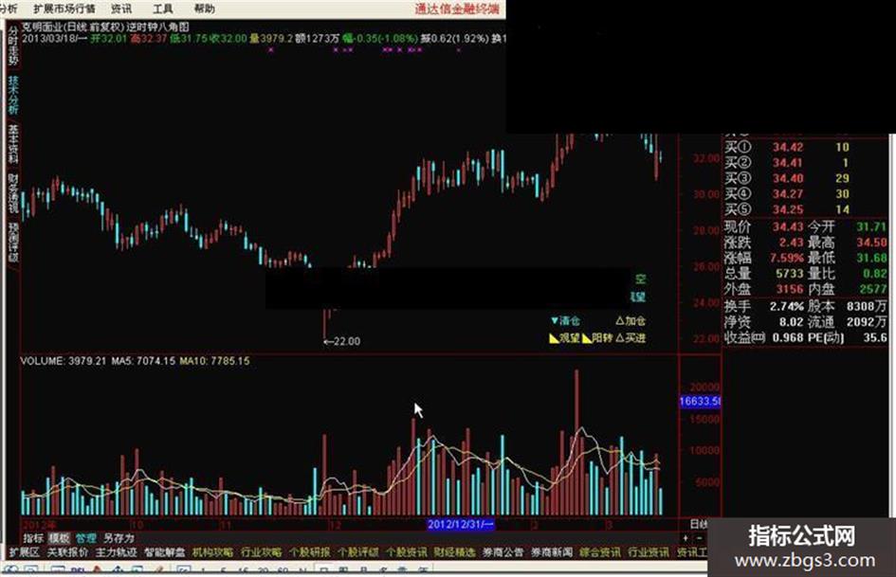Open the 综合资讯 bottom tab

pos(600,552)
